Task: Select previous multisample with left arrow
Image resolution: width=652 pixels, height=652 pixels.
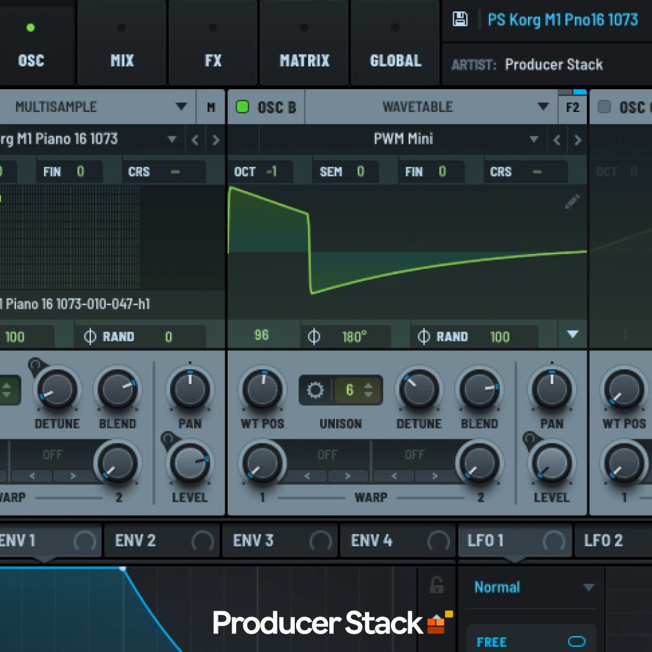Action: click(195, 140)
